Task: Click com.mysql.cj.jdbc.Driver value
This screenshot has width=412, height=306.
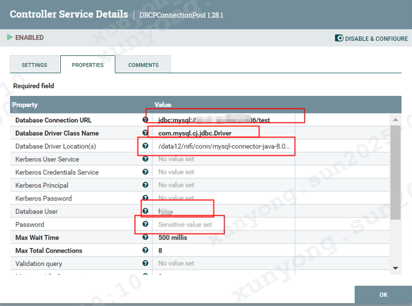Action: pos(195,133)
